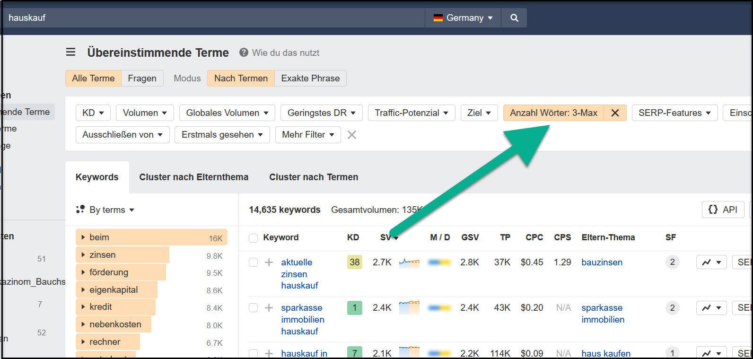Click the search magnifier icon
The height and width of the screenshot is (359, 753).
(514, 18)
